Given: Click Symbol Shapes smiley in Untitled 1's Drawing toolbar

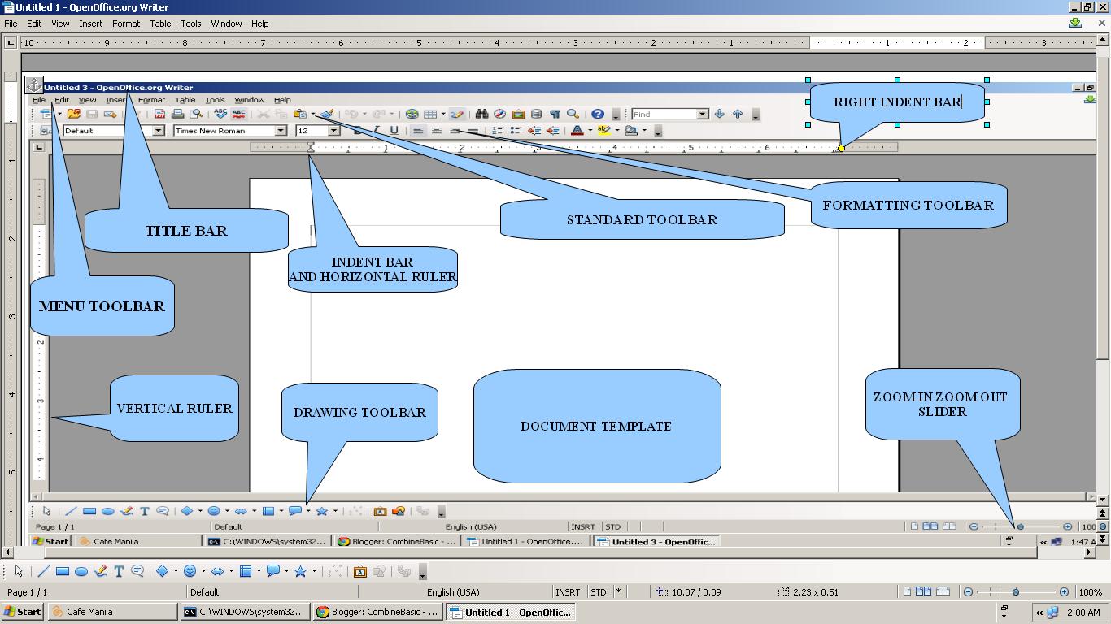Looking at the screenshot, I should (190, 571).
